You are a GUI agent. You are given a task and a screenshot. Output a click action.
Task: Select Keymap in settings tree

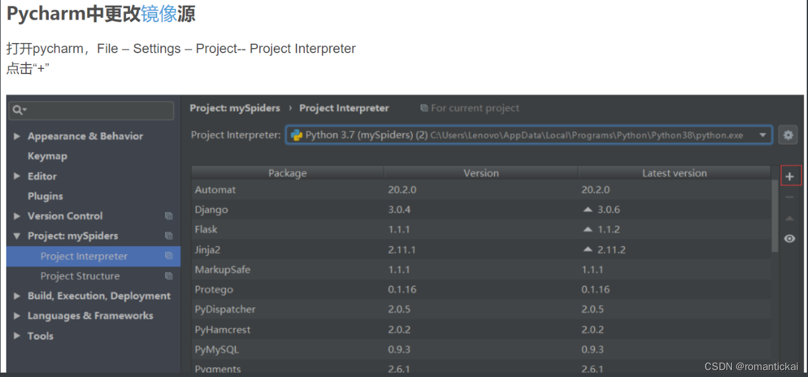[48, 156]
